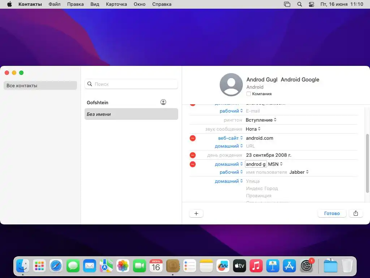Open Reminders from the Dock
The height and width of the screenshot is (278, 370).
pyautogui.click(x=189, y=266)
